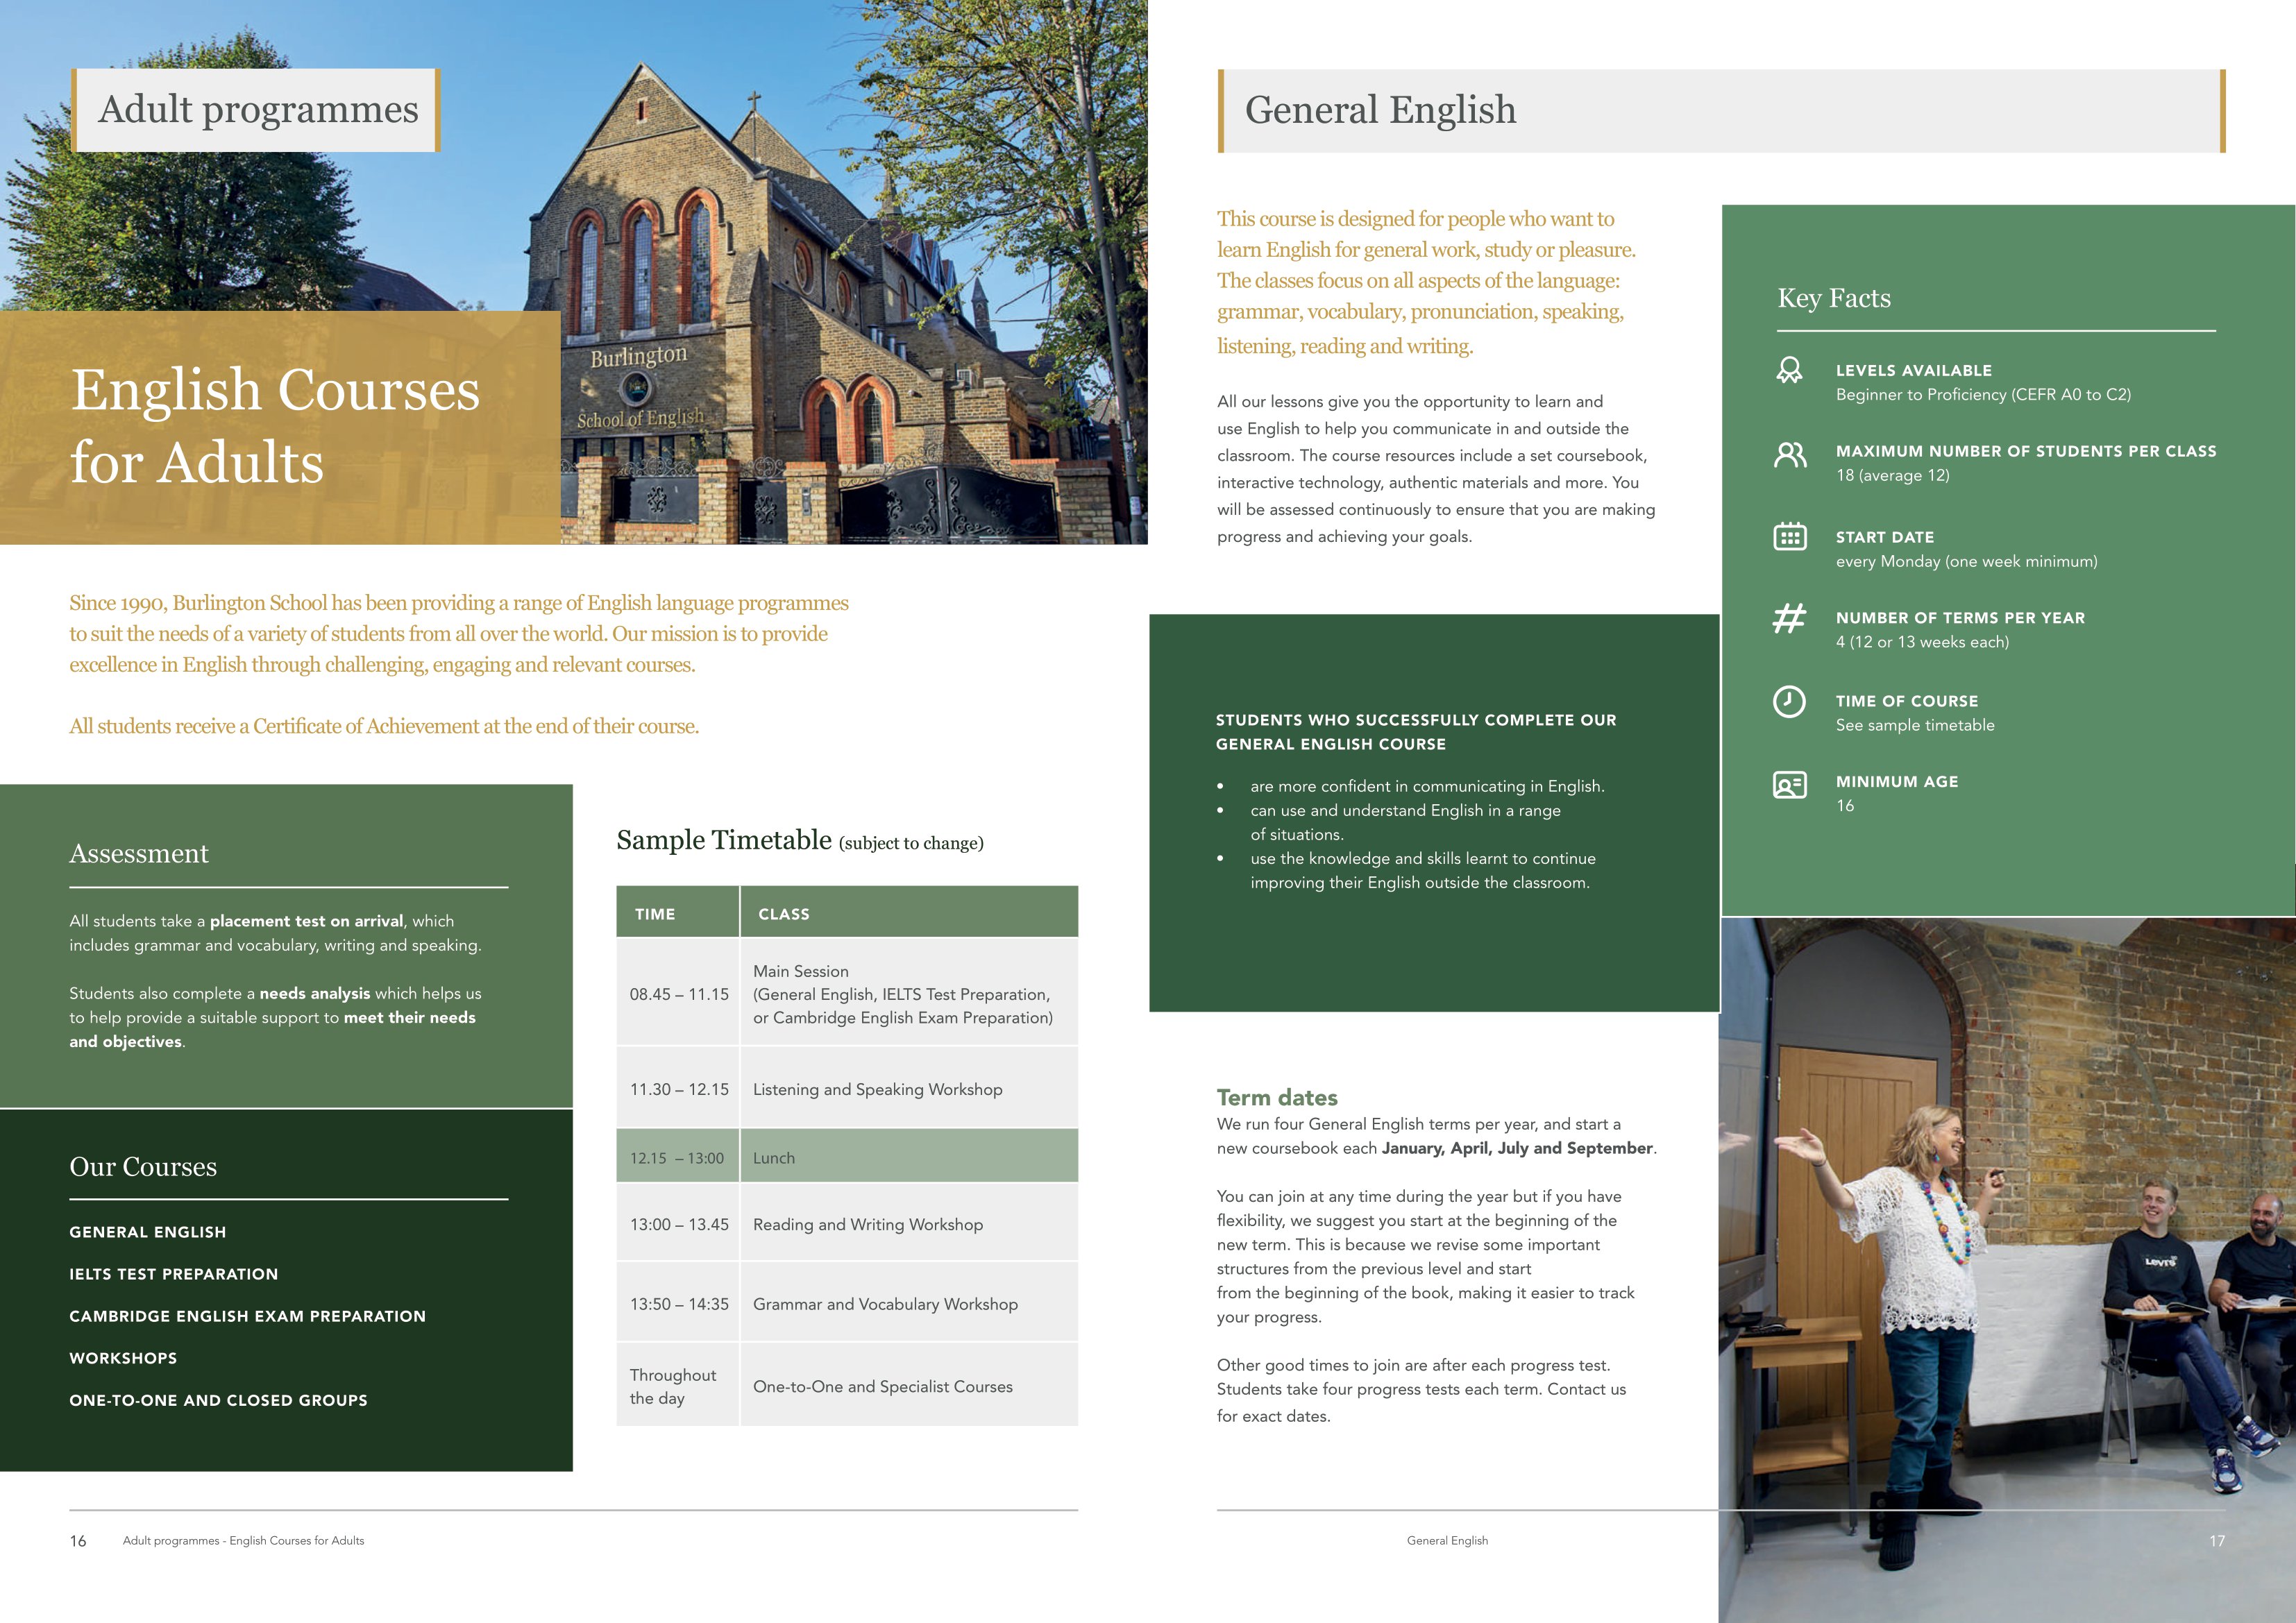Click the two-people Maximum Students icon

pyautogui.click(x=1790, y=455)
